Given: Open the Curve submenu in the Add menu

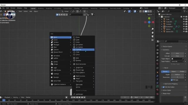Looking at the screenshot, I should [61, 40].
